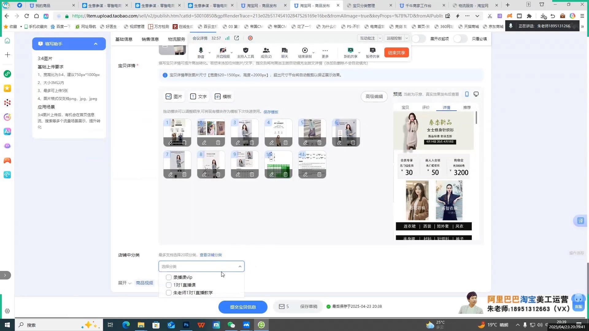Select the 评价 tab in preview
589x331 pixels.
425,108
